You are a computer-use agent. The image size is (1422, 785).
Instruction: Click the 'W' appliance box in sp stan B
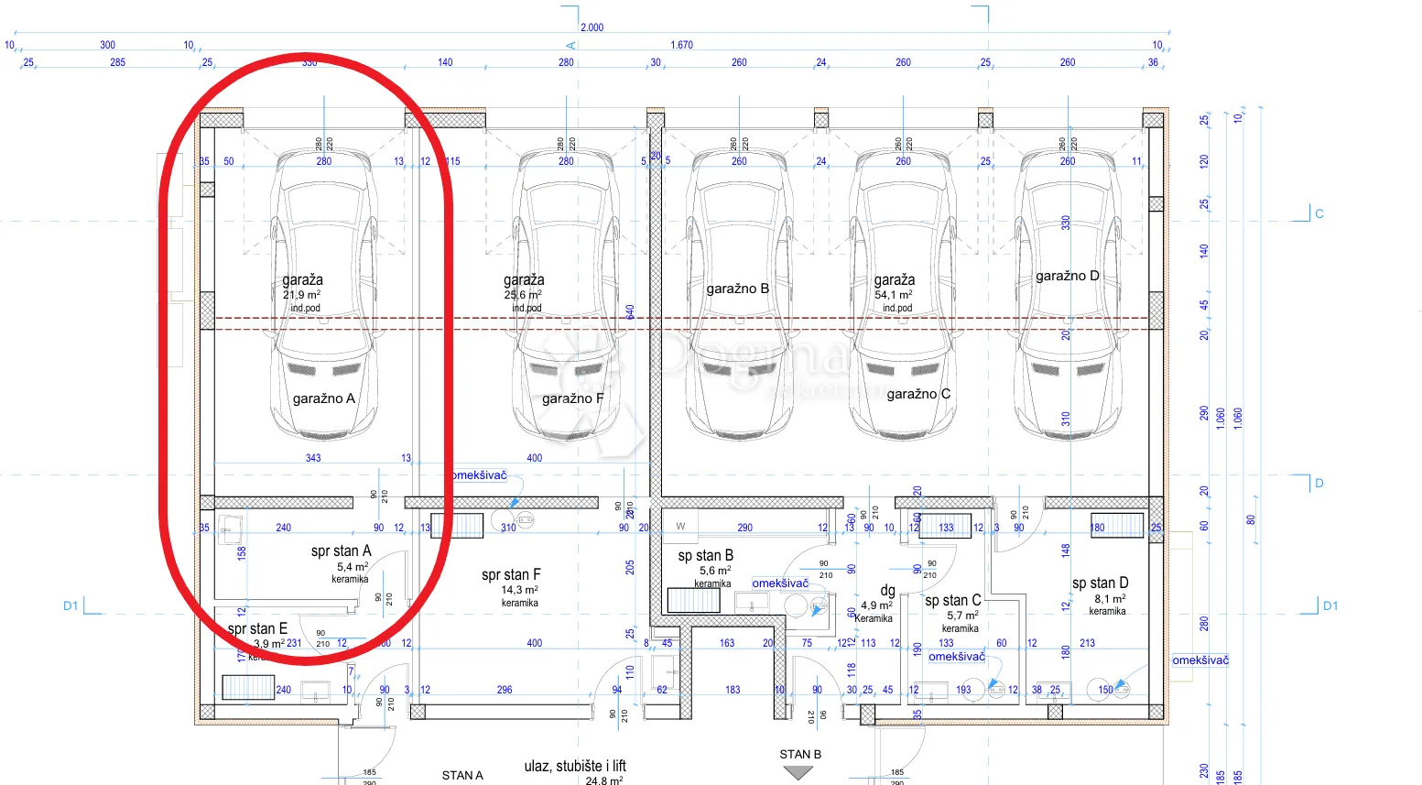[x=680, y=526]
